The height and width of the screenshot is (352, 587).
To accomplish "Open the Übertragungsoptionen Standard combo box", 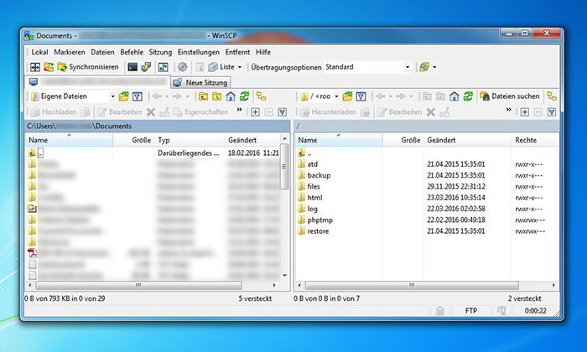I will point(367,67).
